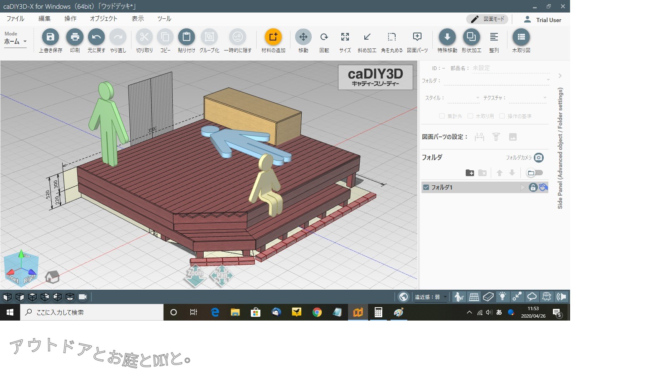Open the 斜め加工 diagonal cut tool
Viewport: 651px width, 374px height.
tap(367, 37)
